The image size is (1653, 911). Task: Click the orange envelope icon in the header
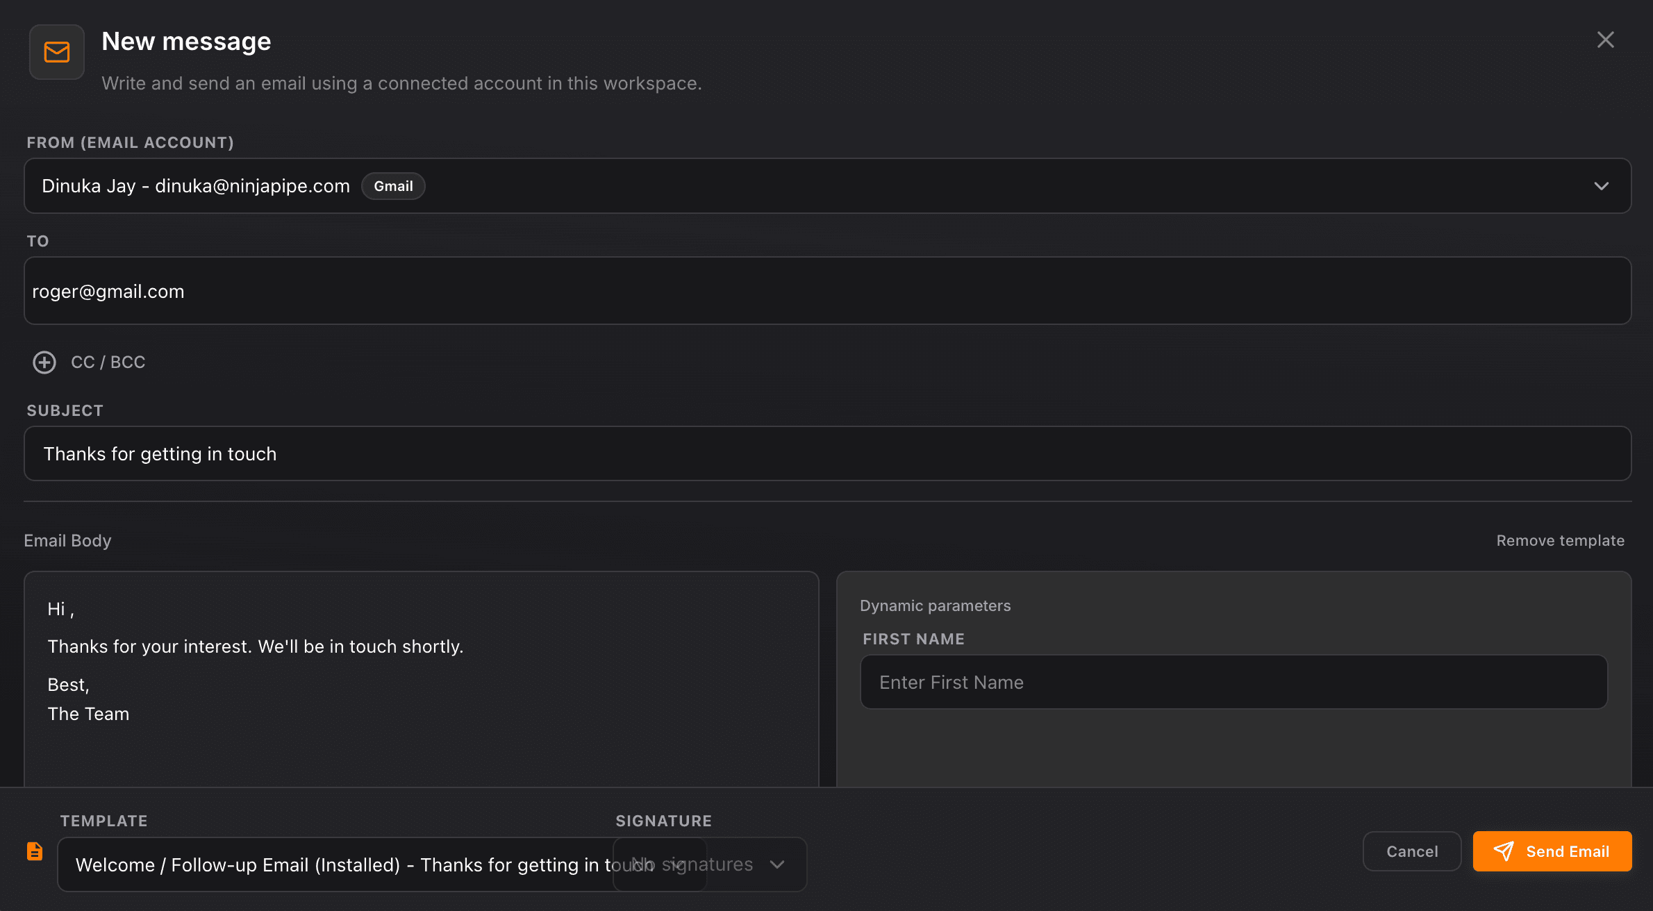coord(56,51)
